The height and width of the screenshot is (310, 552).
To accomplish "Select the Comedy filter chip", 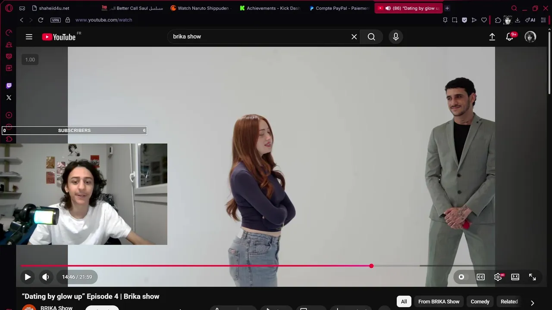I will 480,301.
